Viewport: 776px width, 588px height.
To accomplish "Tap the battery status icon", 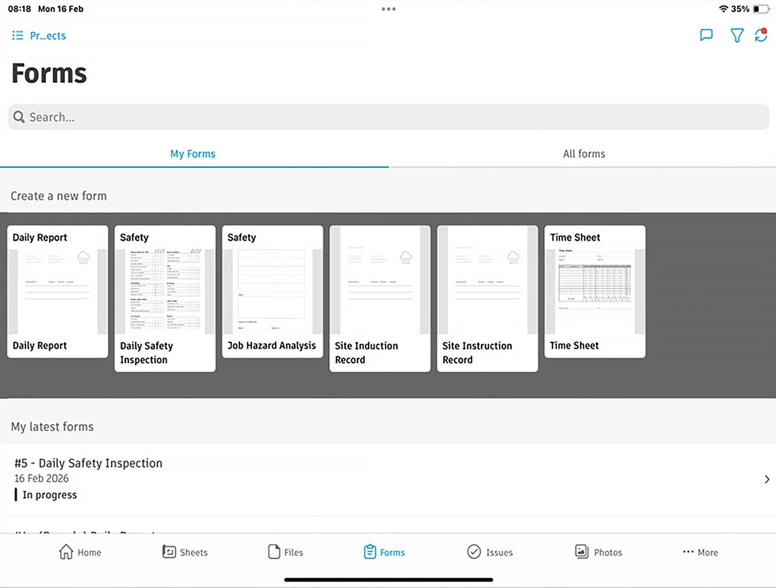I will [761, 9].
